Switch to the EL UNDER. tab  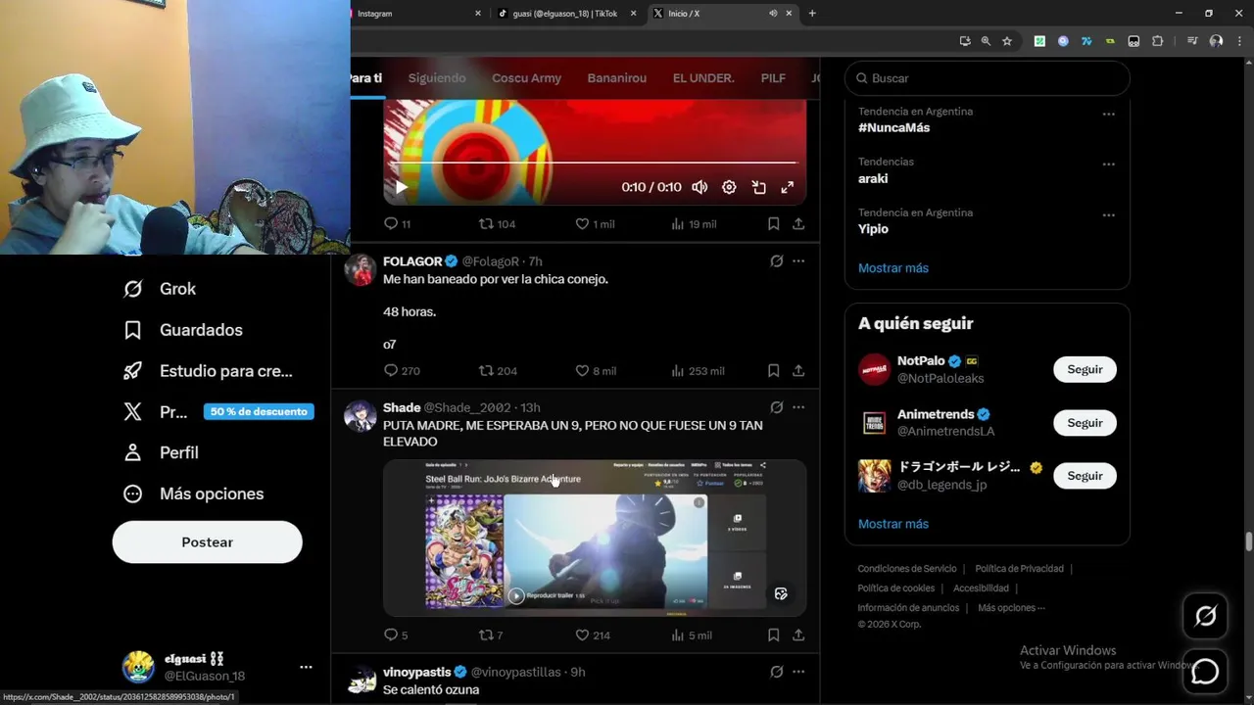(703, 78)
